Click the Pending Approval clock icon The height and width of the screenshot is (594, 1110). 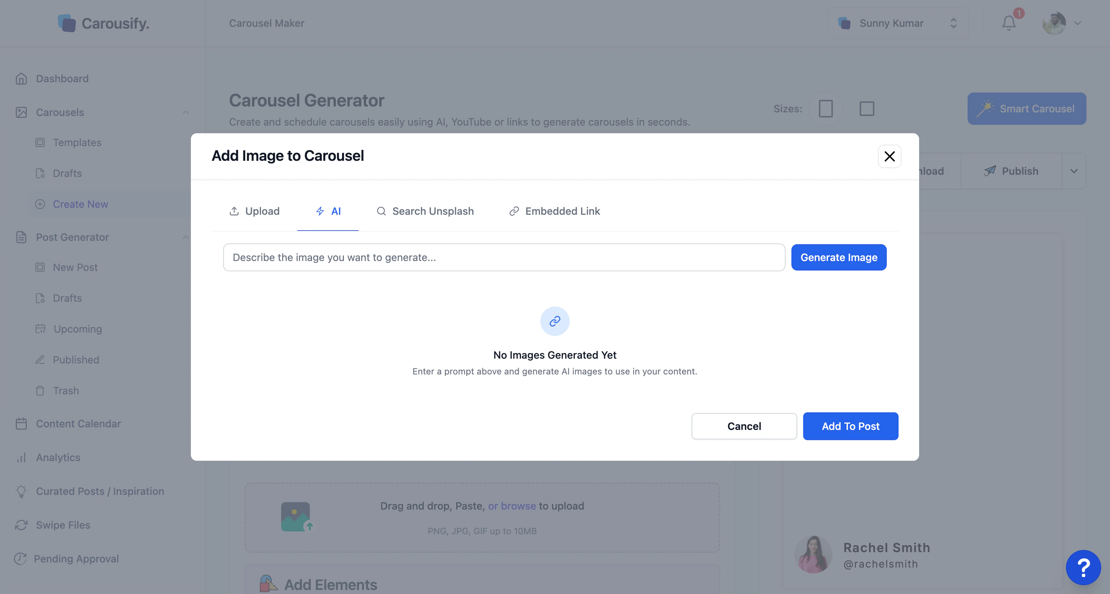(20, 559)
